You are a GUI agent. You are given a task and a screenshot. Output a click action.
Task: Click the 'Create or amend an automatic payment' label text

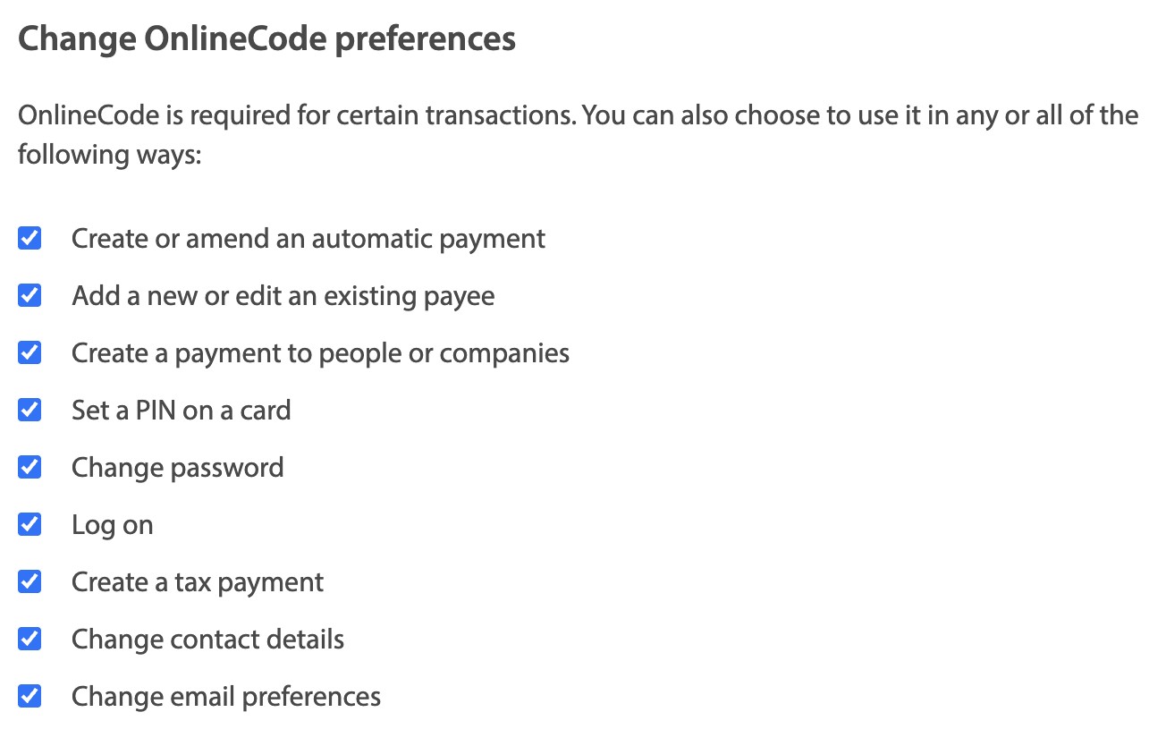308,239
